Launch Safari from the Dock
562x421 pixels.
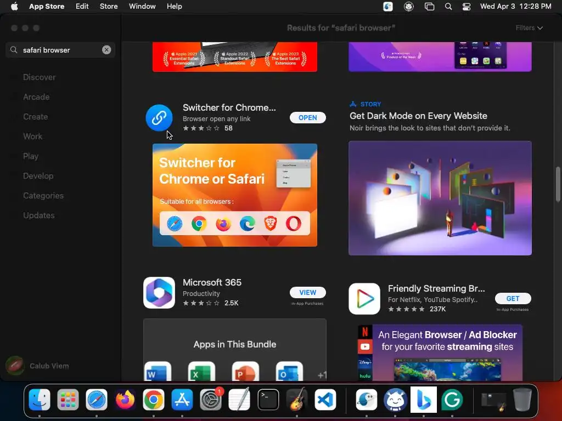(x=97, y=400)
